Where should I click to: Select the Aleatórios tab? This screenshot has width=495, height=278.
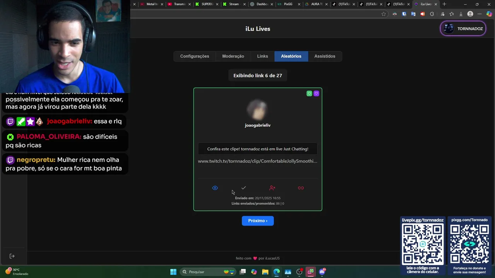[x=291, y=56]
